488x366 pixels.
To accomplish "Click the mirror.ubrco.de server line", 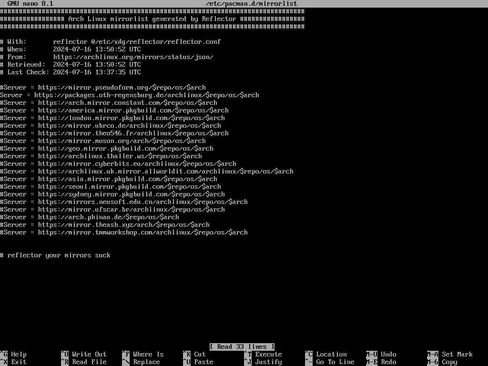I will click(111, 125).
